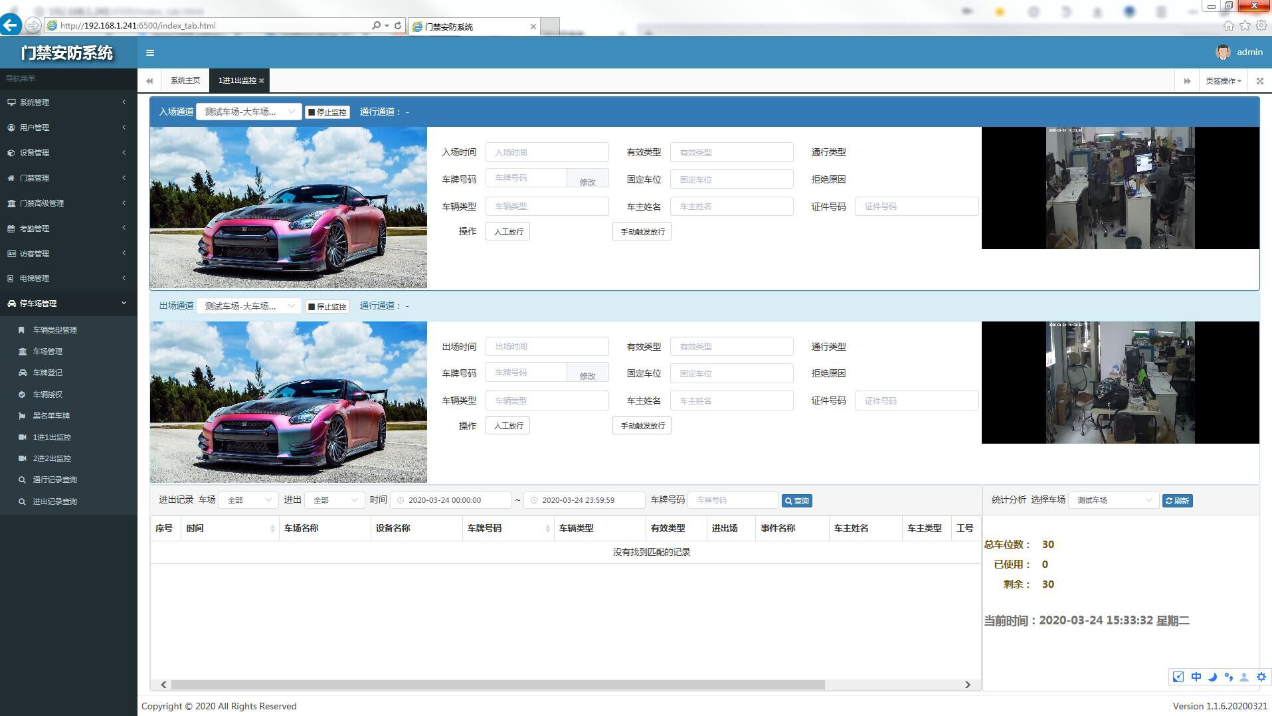This screenshot has height=716, width=1272.
Task: Click the 查询 search button
Action: pos(796,501)
